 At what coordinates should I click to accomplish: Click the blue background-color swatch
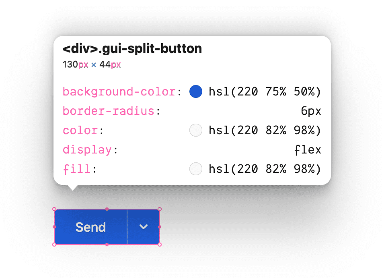click(x=196, y=91)
